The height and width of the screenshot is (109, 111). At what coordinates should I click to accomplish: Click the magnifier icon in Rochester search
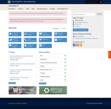click(x=101, y=2)
